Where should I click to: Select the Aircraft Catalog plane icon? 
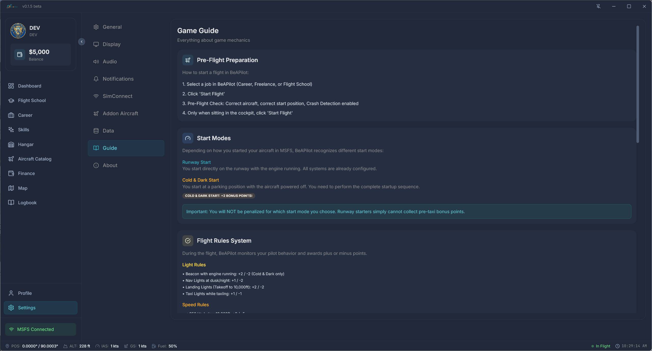(x=11, y=159)
